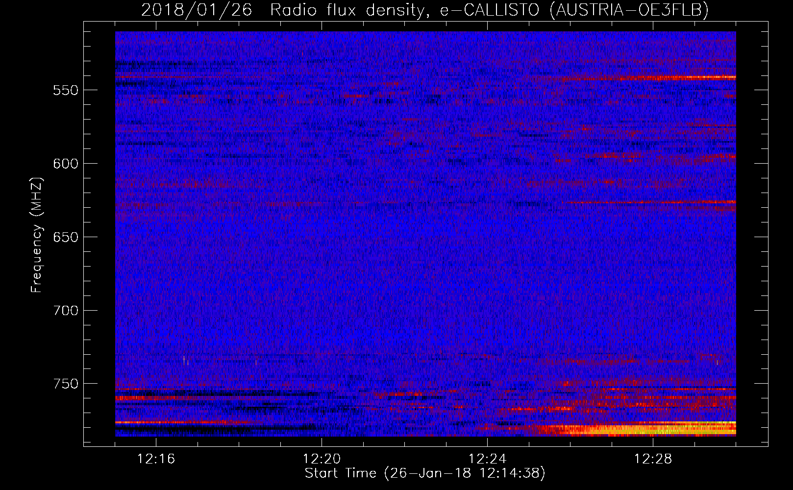Click the 12:28 time axis label

[x=653, y=459]
